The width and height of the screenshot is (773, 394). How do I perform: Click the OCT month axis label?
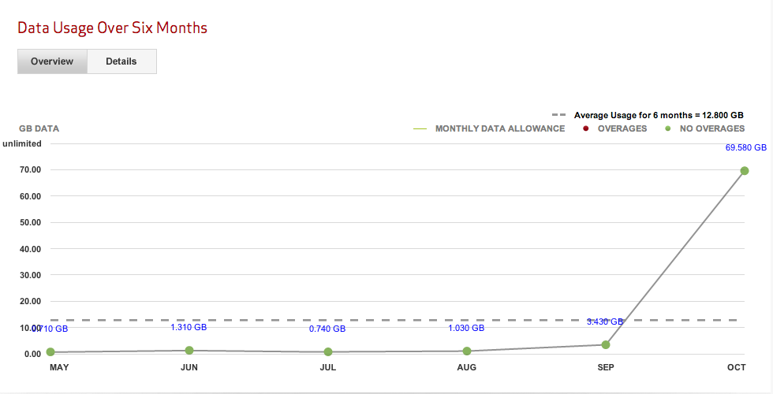737,367
